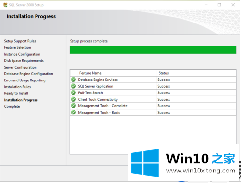The width and height of the screenshot is (241, 183).
Task: Click Success status of SQL Server Replication
Action: coord(164,86)
